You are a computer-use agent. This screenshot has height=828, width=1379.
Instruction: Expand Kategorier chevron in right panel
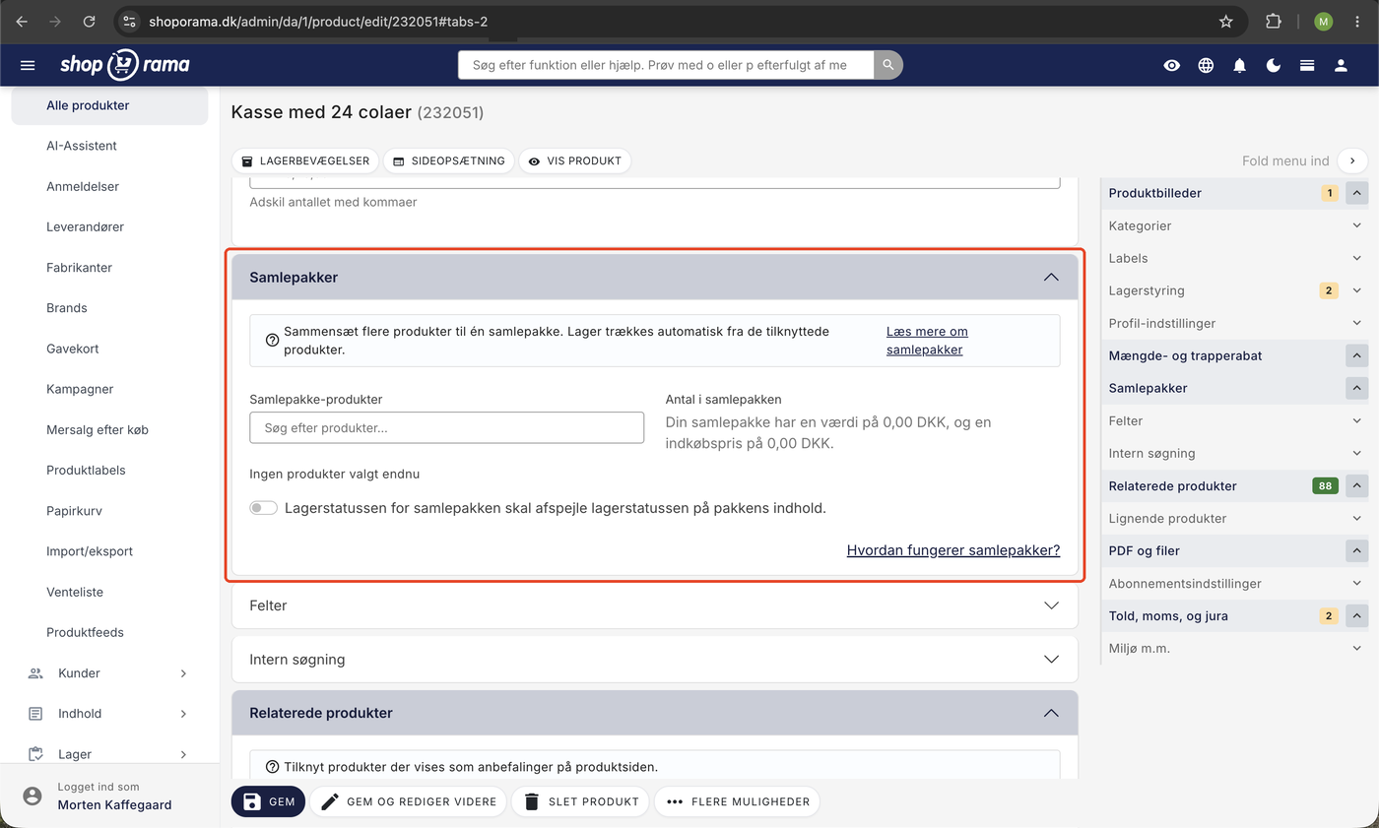1357,225
